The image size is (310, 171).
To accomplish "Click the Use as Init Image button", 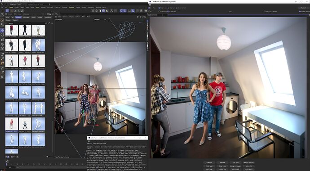I will click(x=235, y=166).
